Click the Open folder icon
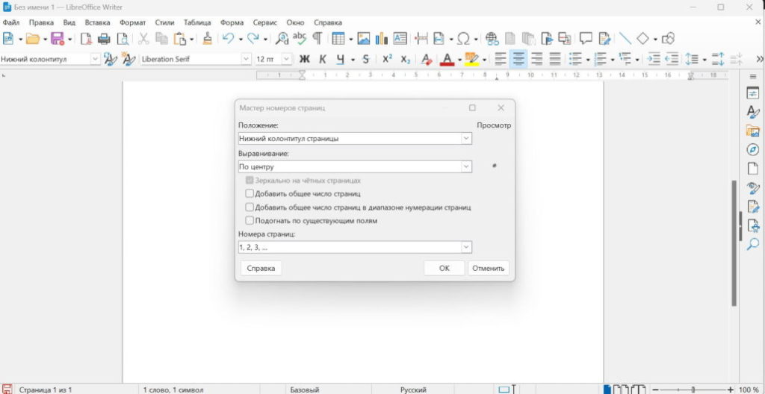This screenshot has width=765, height=394. [33, 39]
